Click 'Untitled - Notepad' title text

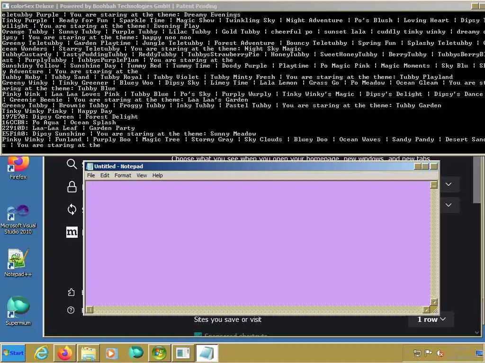tap(118, 166)
